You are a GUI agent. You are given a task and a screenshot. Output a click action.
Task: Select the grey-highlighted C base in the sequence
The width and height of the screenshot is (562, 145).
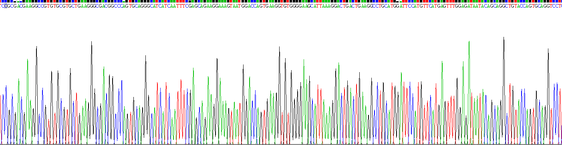click(6, 6)
